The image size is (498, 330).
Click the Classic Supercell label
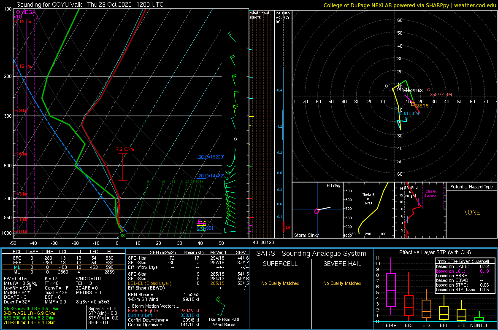click(x=431, y=193)
